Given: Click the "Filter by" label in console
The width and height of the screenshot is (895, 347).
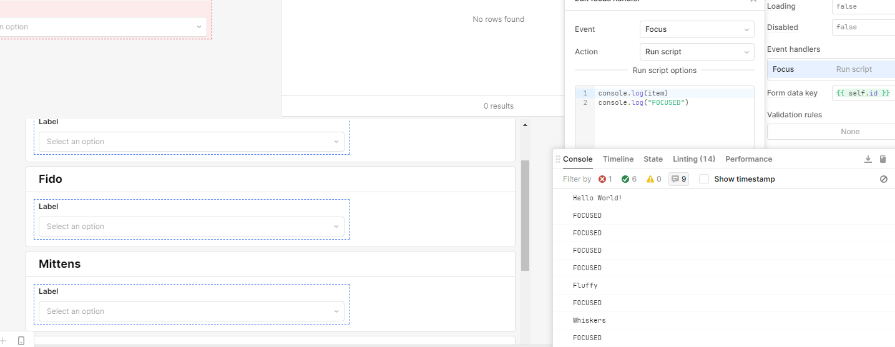Looking at the screenshot, I should (577, 179).
